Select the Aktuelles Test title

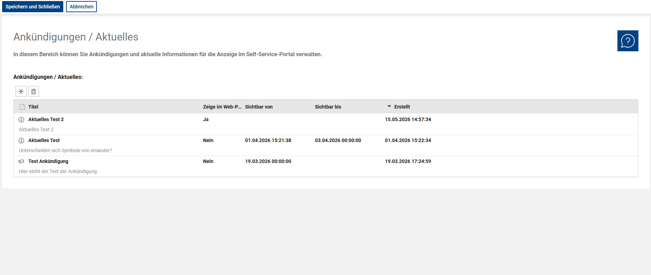44,140
